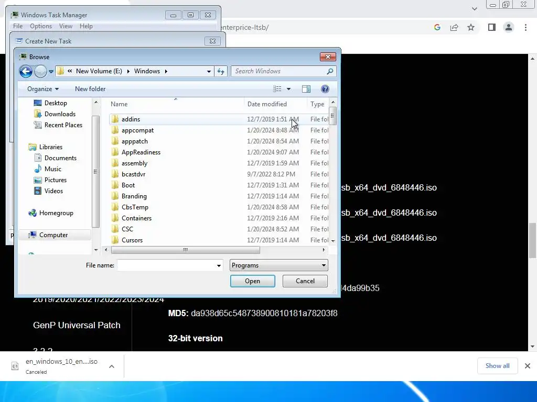537x402 pixels.
Task: Click in the File name field
Action: click(166, 265)
